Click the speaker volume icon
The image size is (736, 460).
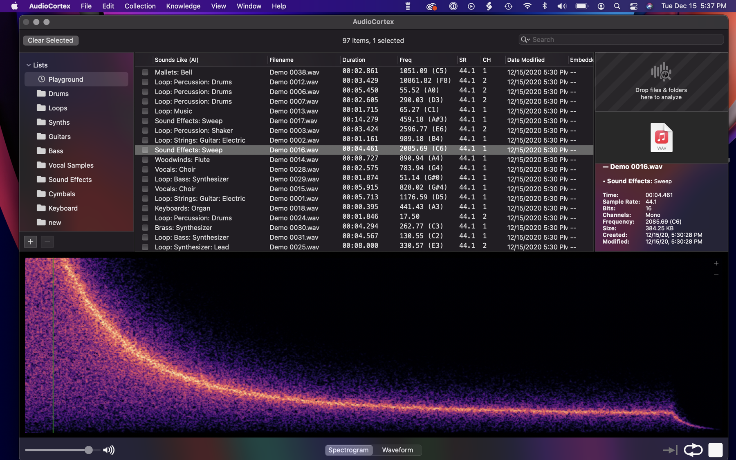coord(109,450)
